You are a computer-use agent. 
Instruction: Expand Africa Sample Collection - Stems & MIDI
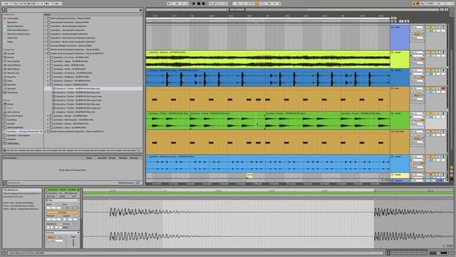46,19
